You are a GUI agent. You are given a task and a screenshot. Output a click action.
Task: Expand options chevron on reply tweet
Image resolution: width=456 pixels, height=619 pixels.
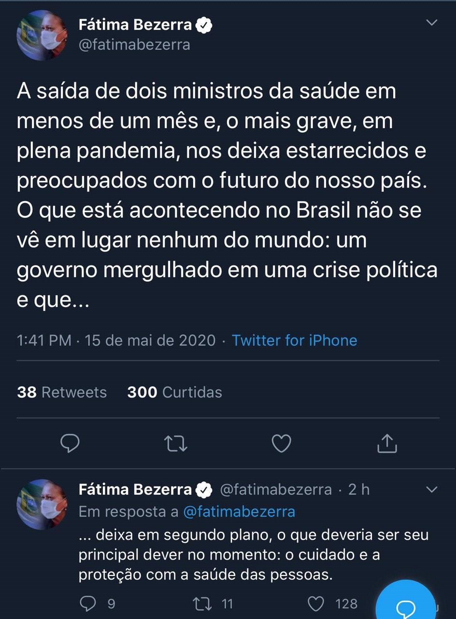pos(431,490)
